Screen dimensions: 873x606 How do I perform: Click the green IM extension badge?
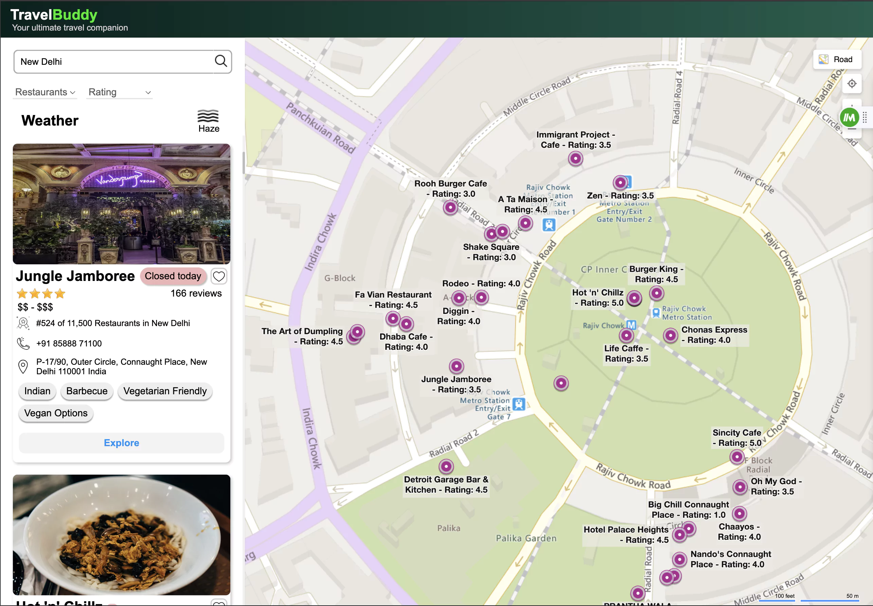pyautogui.click(x=849, y=118)
